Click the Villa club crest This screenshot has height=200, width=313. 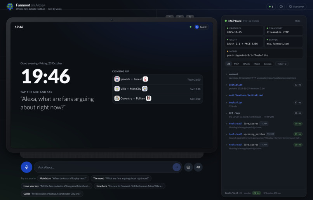117,89
